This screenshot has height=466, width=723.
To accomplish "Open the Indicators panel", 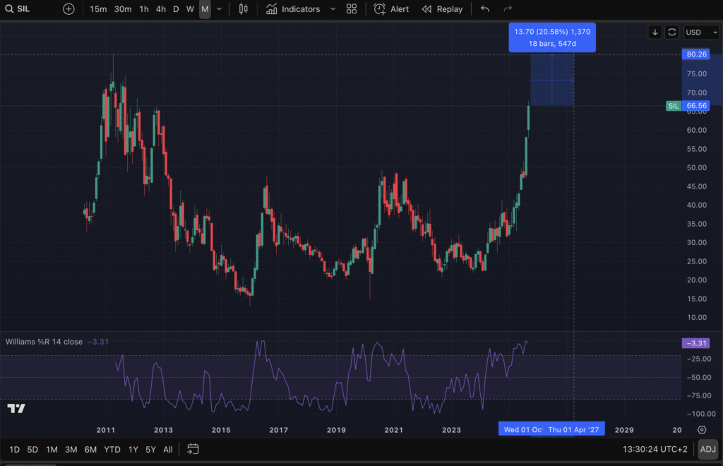I will click(x=293, y=9).
